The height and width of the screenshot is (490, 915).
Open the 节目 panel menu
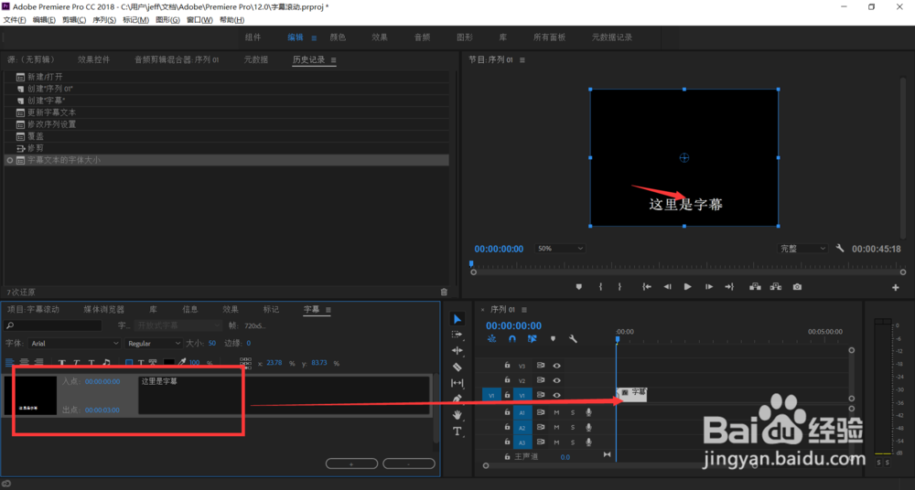[522, 60]
